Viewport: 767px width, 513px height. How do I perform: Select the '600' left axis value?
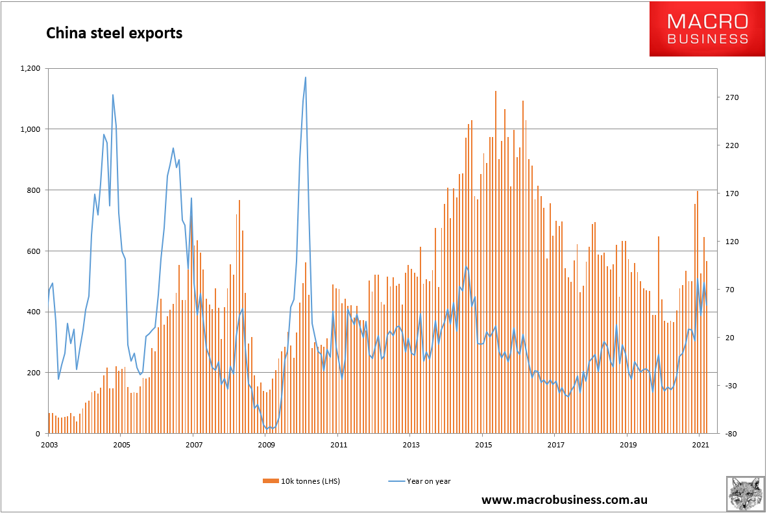tap(34, 251)
